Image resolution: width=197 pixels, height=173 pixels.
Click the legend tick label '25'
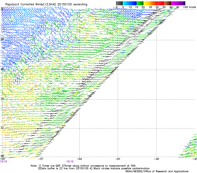click(x=150, y=7)
